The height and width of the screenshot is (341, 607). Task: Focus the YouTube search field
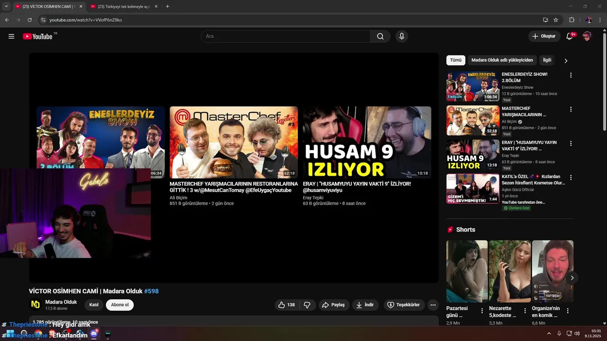pos(285,36)
